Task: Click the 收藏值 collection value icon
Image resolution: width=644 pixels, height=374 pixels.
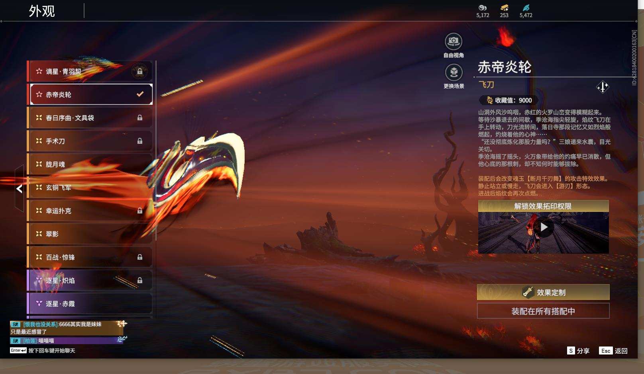Action: coord(489,100)
